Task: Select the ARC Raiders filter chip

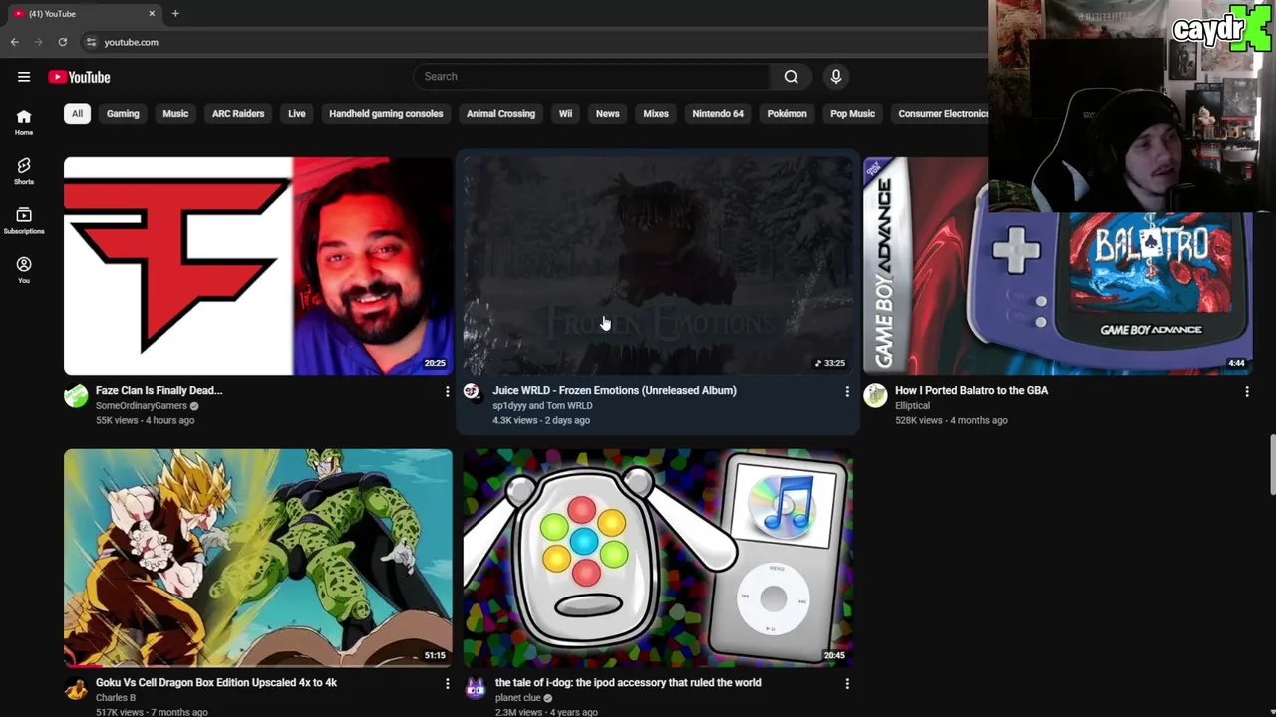Action: 238,114
